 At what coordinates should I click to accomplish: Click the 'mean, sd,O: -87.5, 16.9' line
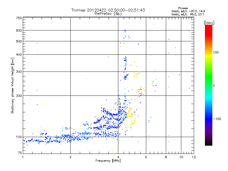[188, 11]
